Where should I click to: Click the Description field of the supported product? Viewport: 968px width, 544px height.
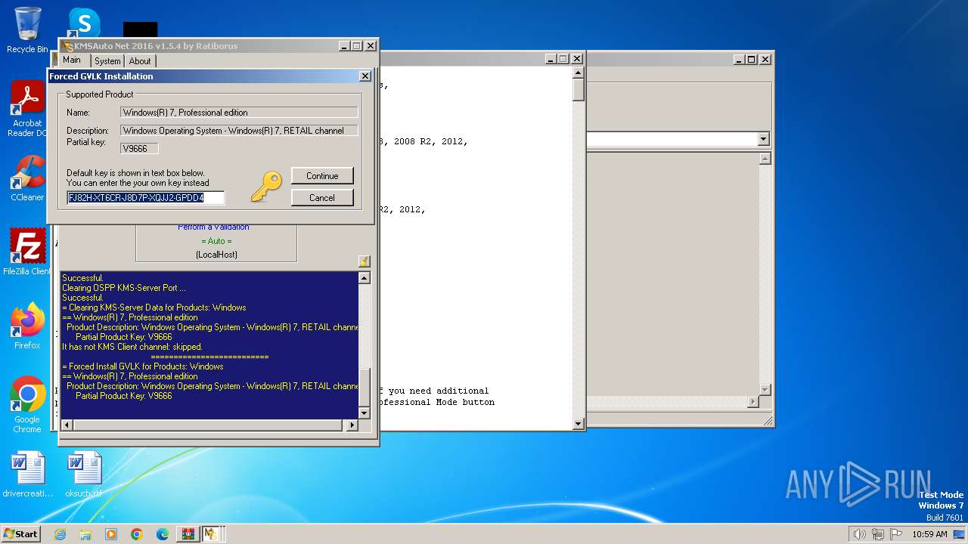click(239, 131)
